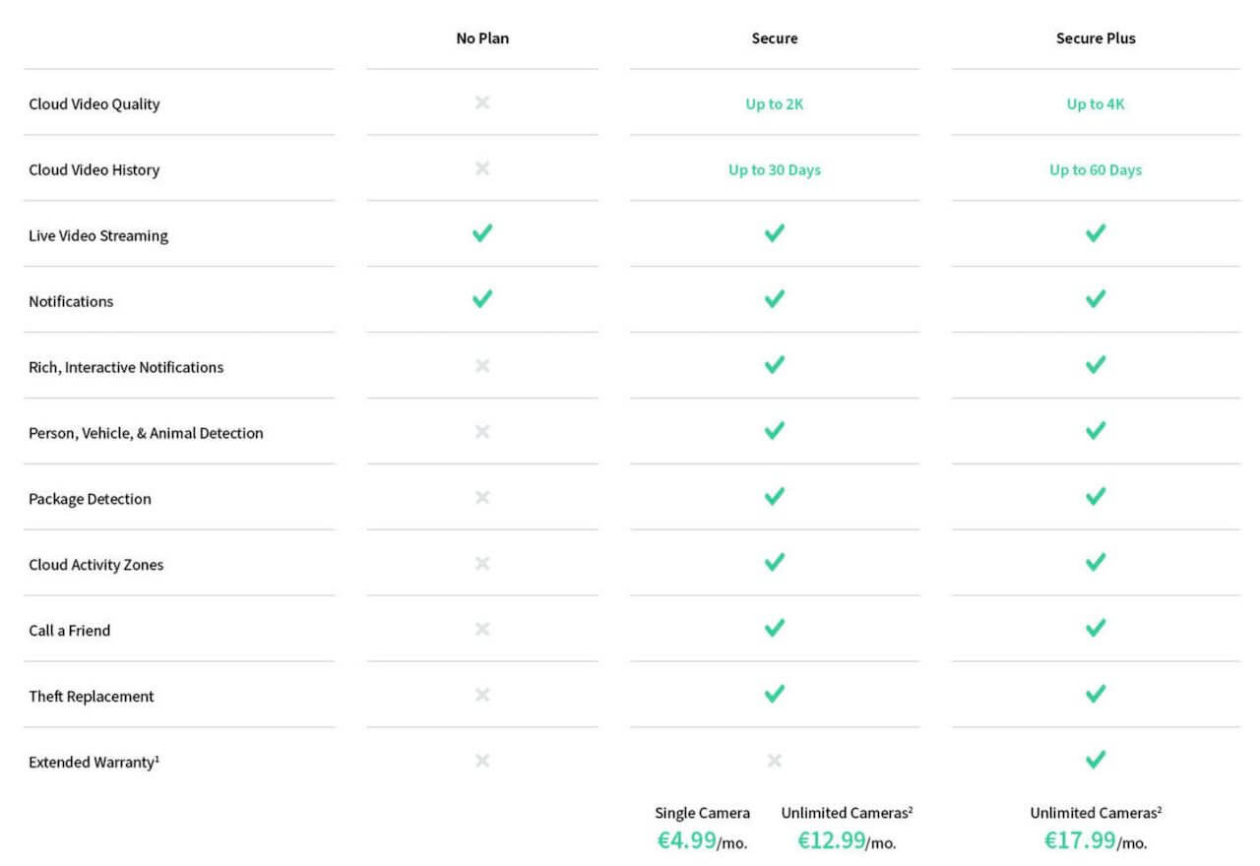The image size is (1260, 866).
Task: Click the Secure plan Package Detection checkmark
Action: point(775,497)
